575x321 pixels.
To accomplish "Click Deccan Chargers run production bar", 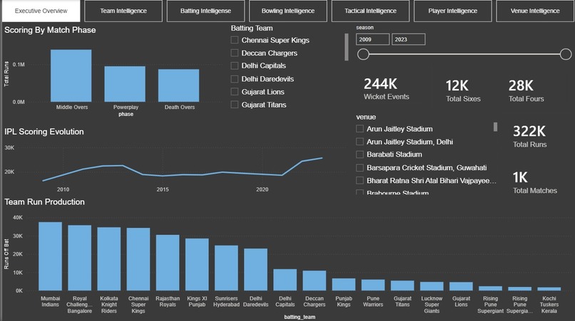I will pyautogui.click(x=315, y=280).
